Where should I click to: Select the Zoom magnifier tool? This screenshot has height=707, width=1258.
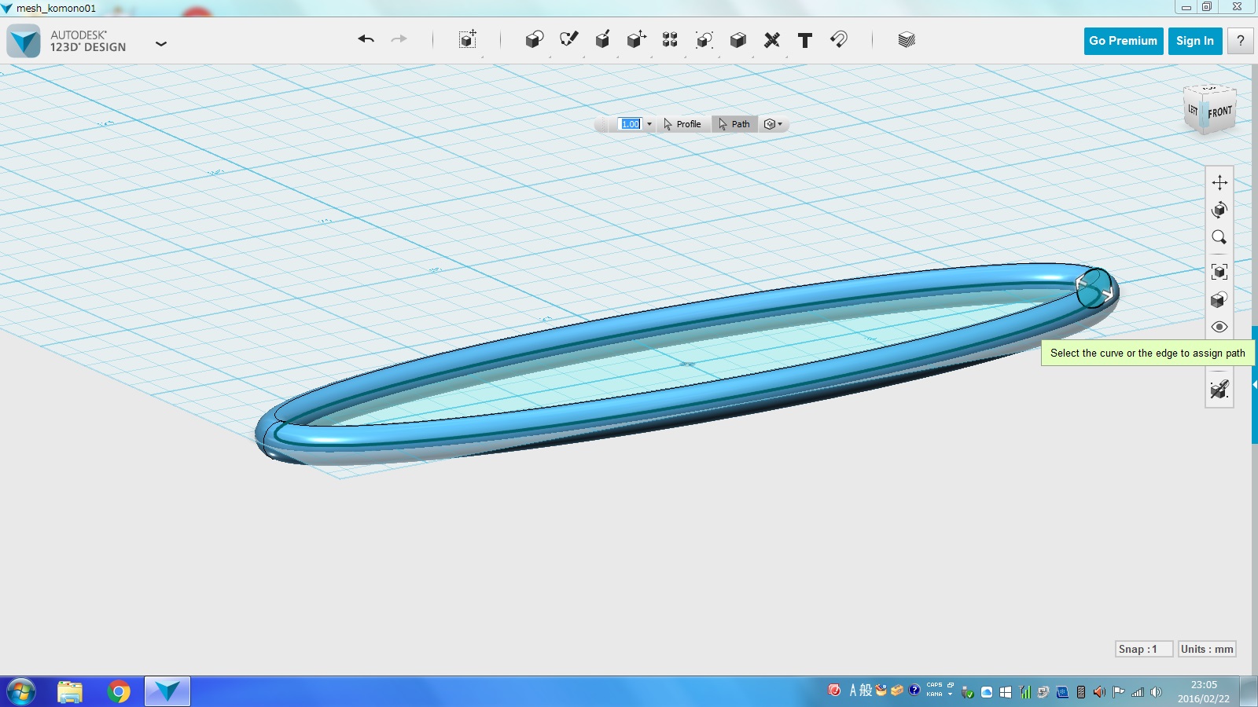1219,237
